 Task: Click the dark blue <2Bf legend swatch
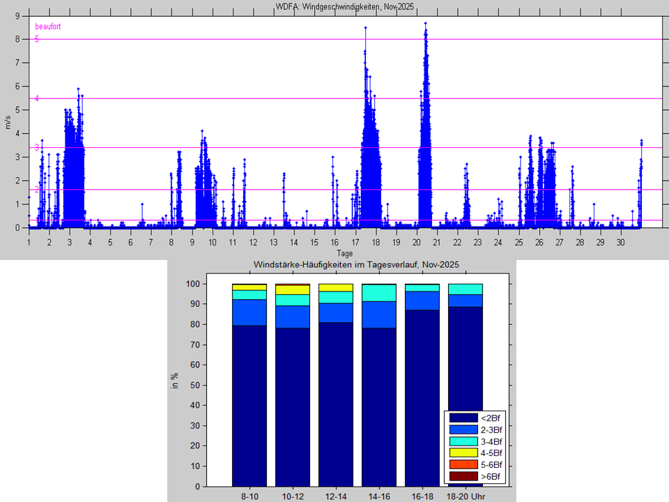462,418
